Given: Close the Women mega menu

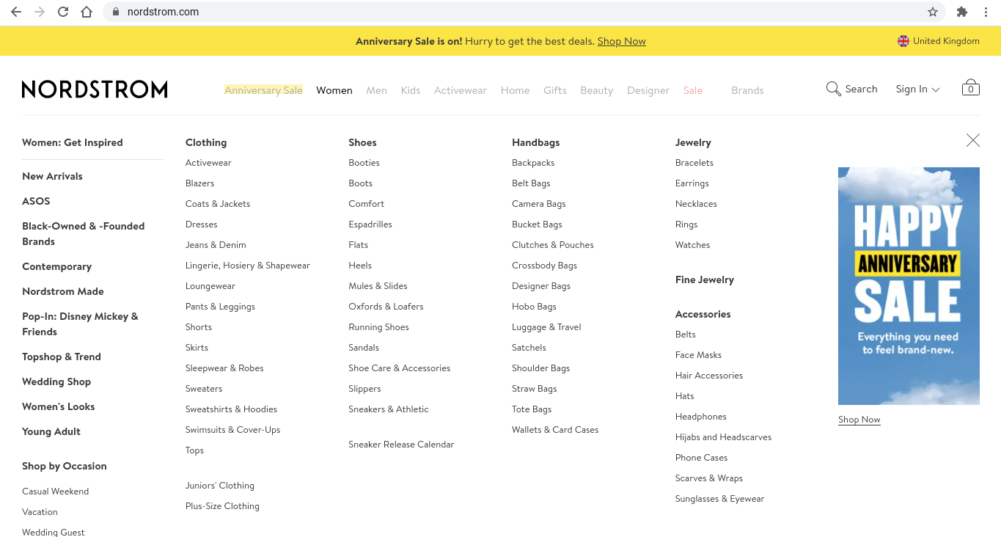Looking at the screenshot, I should [x=972, y=140].
